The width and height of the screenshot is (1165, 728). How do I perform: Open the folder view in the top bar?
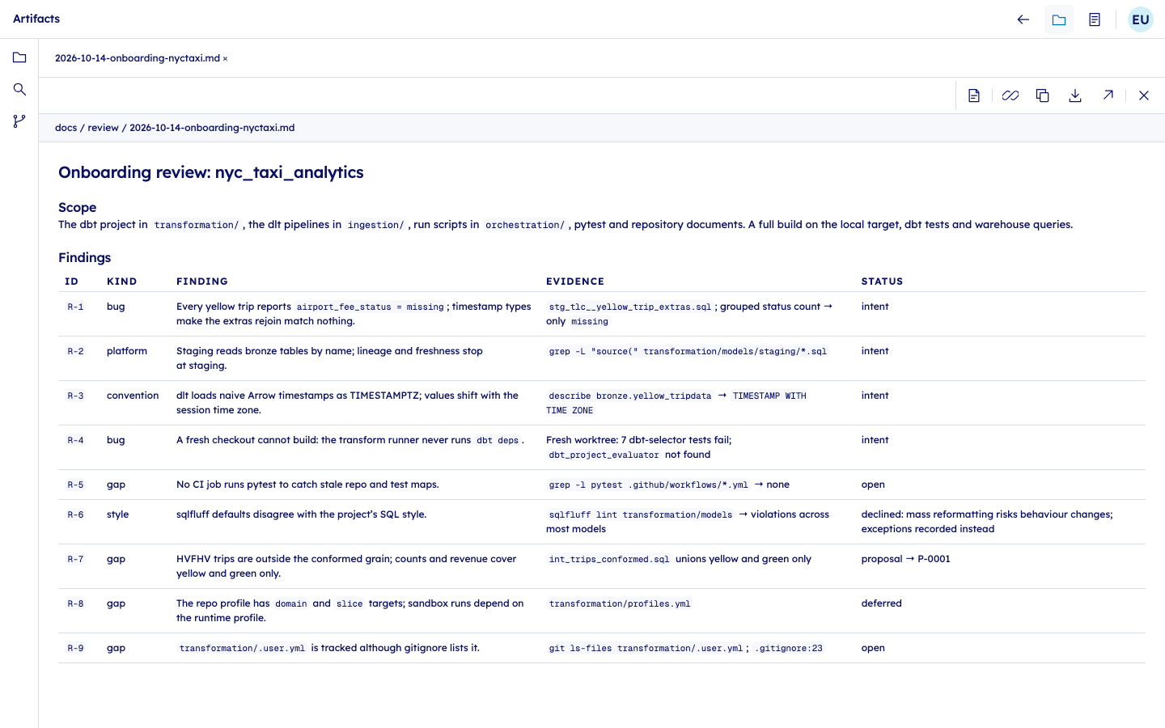pos(1059,19)
